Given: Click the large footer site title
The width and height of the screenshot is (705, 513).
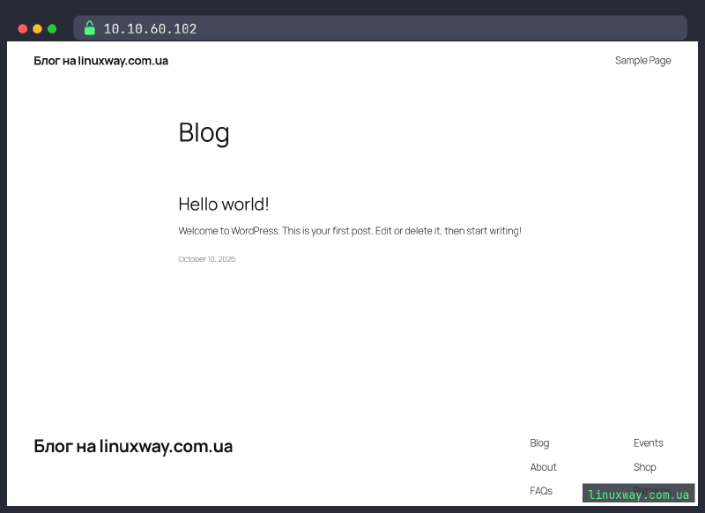Looking at the screenshot, I should [133, 447].
